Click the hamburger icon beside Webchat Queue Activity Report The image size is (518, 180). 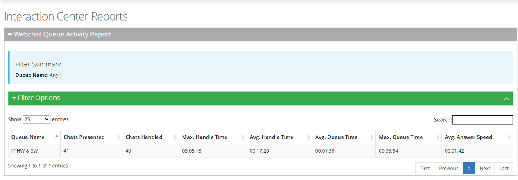coord(10,35)
